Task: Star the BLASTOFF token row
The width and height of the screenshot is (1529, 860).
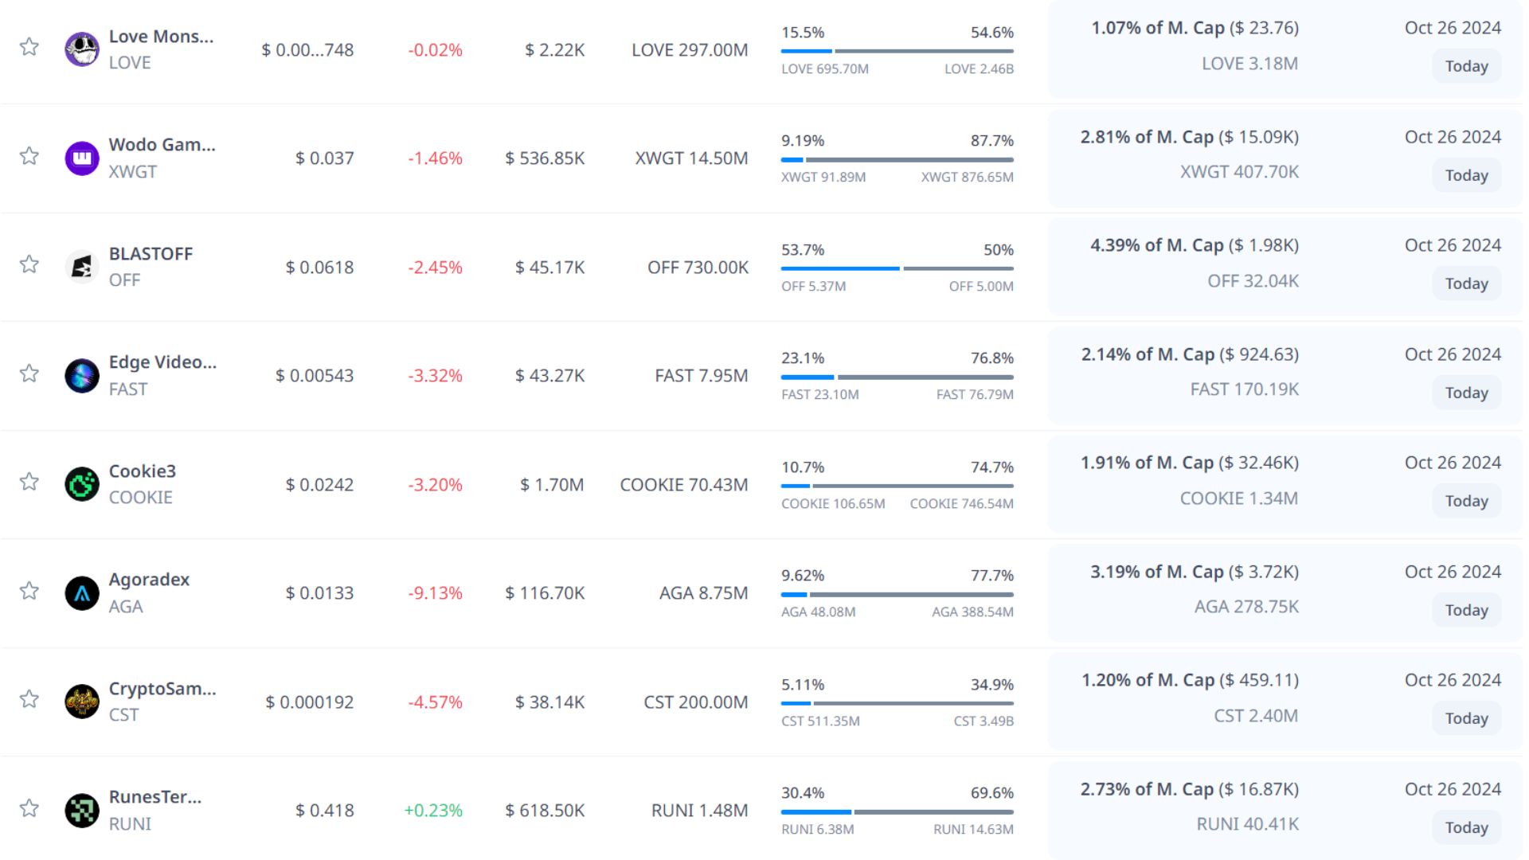Action: pyautogui.click(x=29, y=264)
